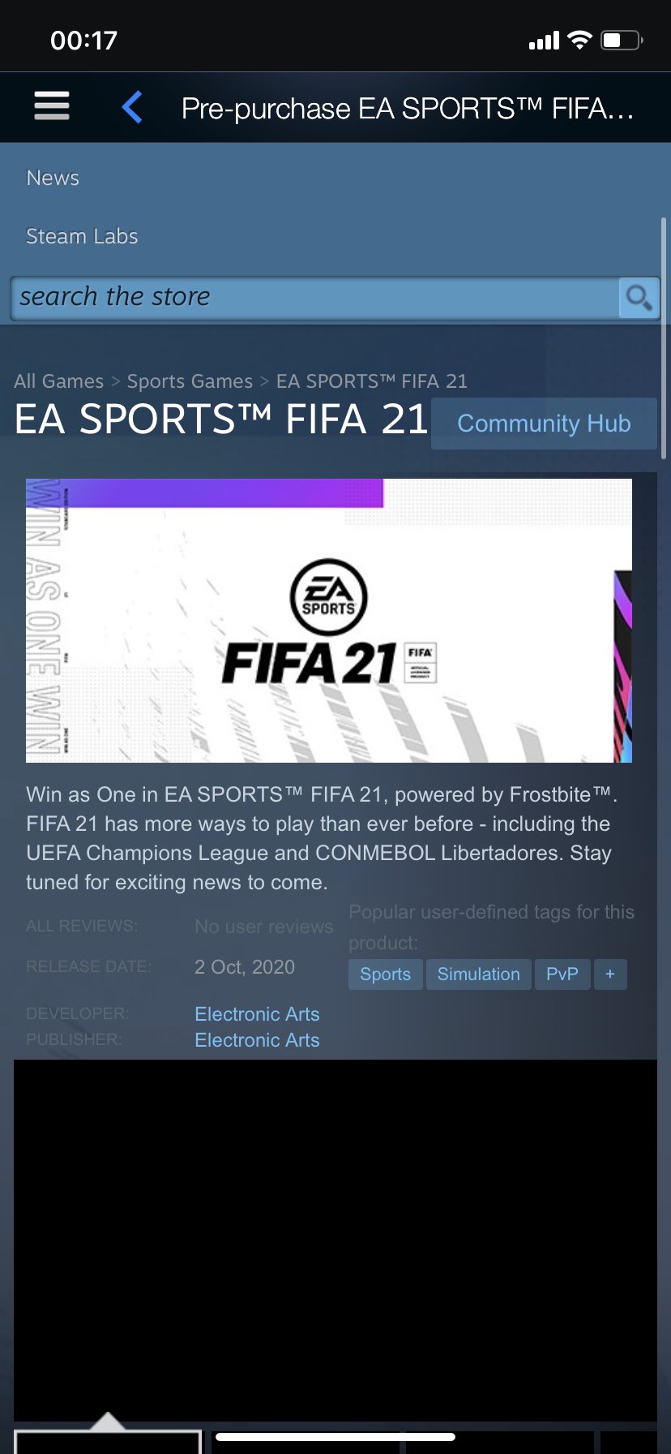Screen dimensions: 671x1454
Task: Tap the battery indicator icon
Action: point(622,40)
